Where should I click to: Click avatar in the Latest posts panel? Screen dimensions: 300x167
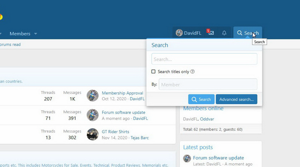pos(187,158)
